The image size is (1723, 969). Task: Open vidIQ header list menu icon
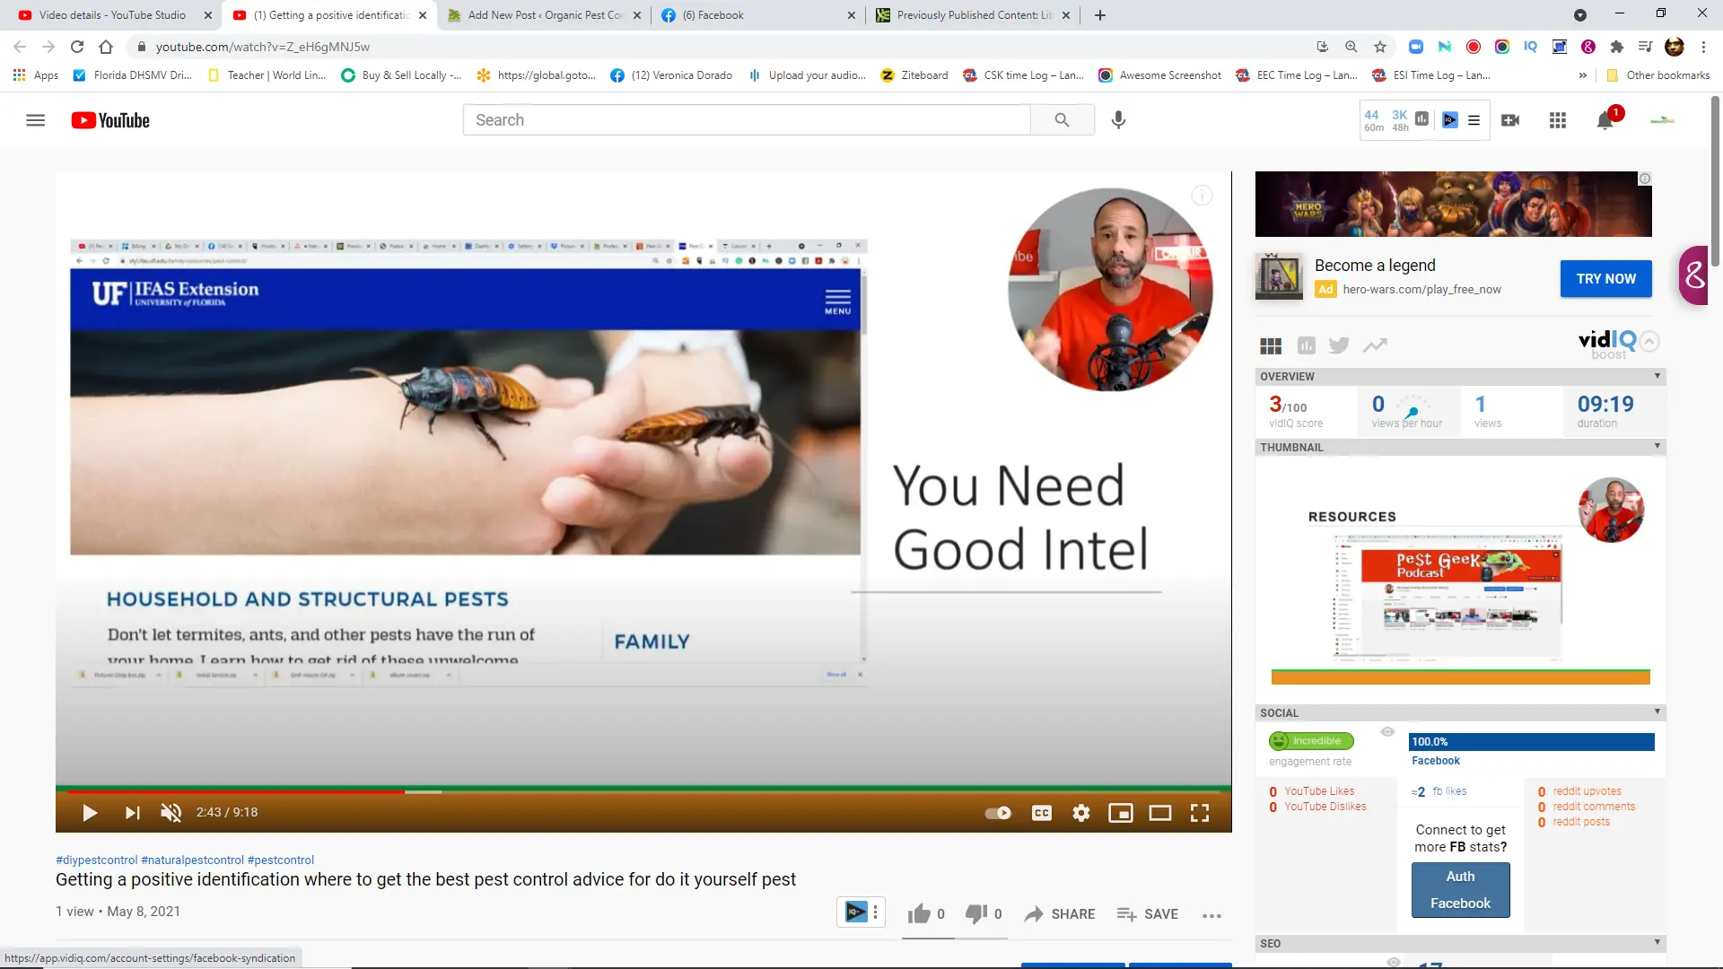[1474, 120]
